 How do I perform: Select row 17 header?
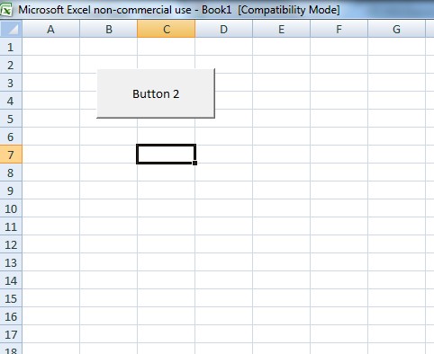tap(11, 334)
